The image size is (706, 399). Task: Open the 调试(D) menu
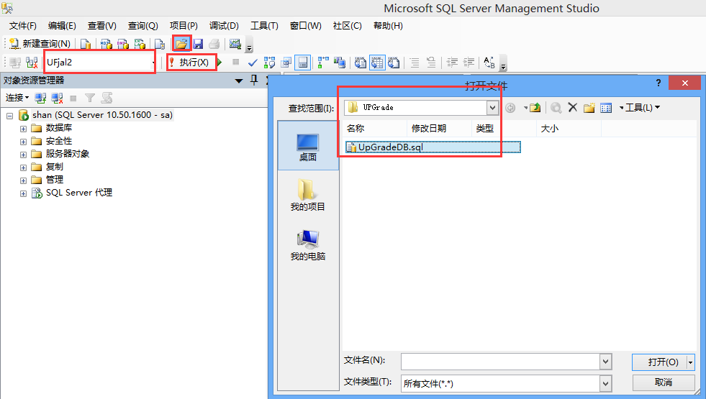[x=224, y=26]
